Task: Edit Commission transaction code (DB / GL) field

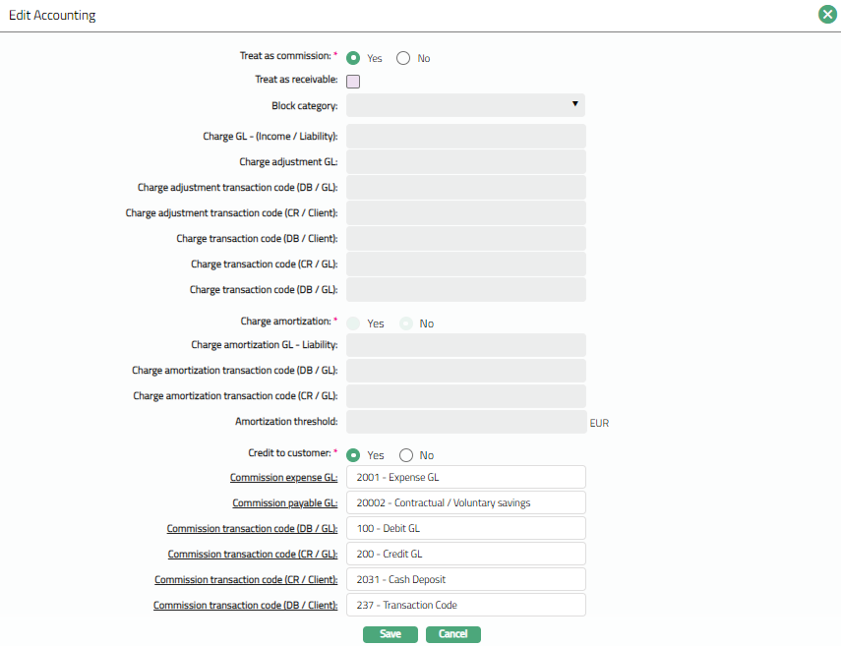Action: (465, 528)
